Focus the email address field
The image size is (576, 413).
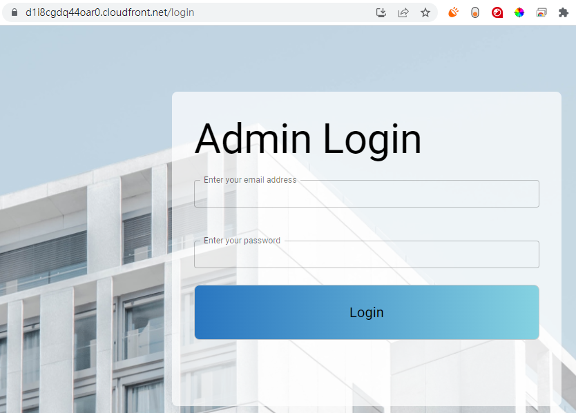click(367, 194)
